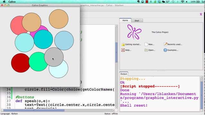Click the Calico Project butterfly logo
Screen dimensions: 205x115
[x=134, y=32]
